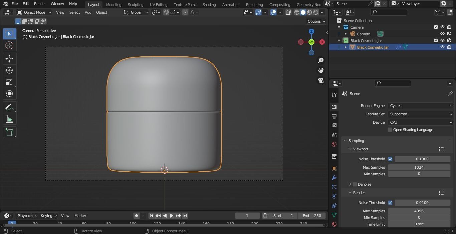This screenshot has height=234, width=456.
Task: Open the Render Engine dropdown
Action: [421, 106]
